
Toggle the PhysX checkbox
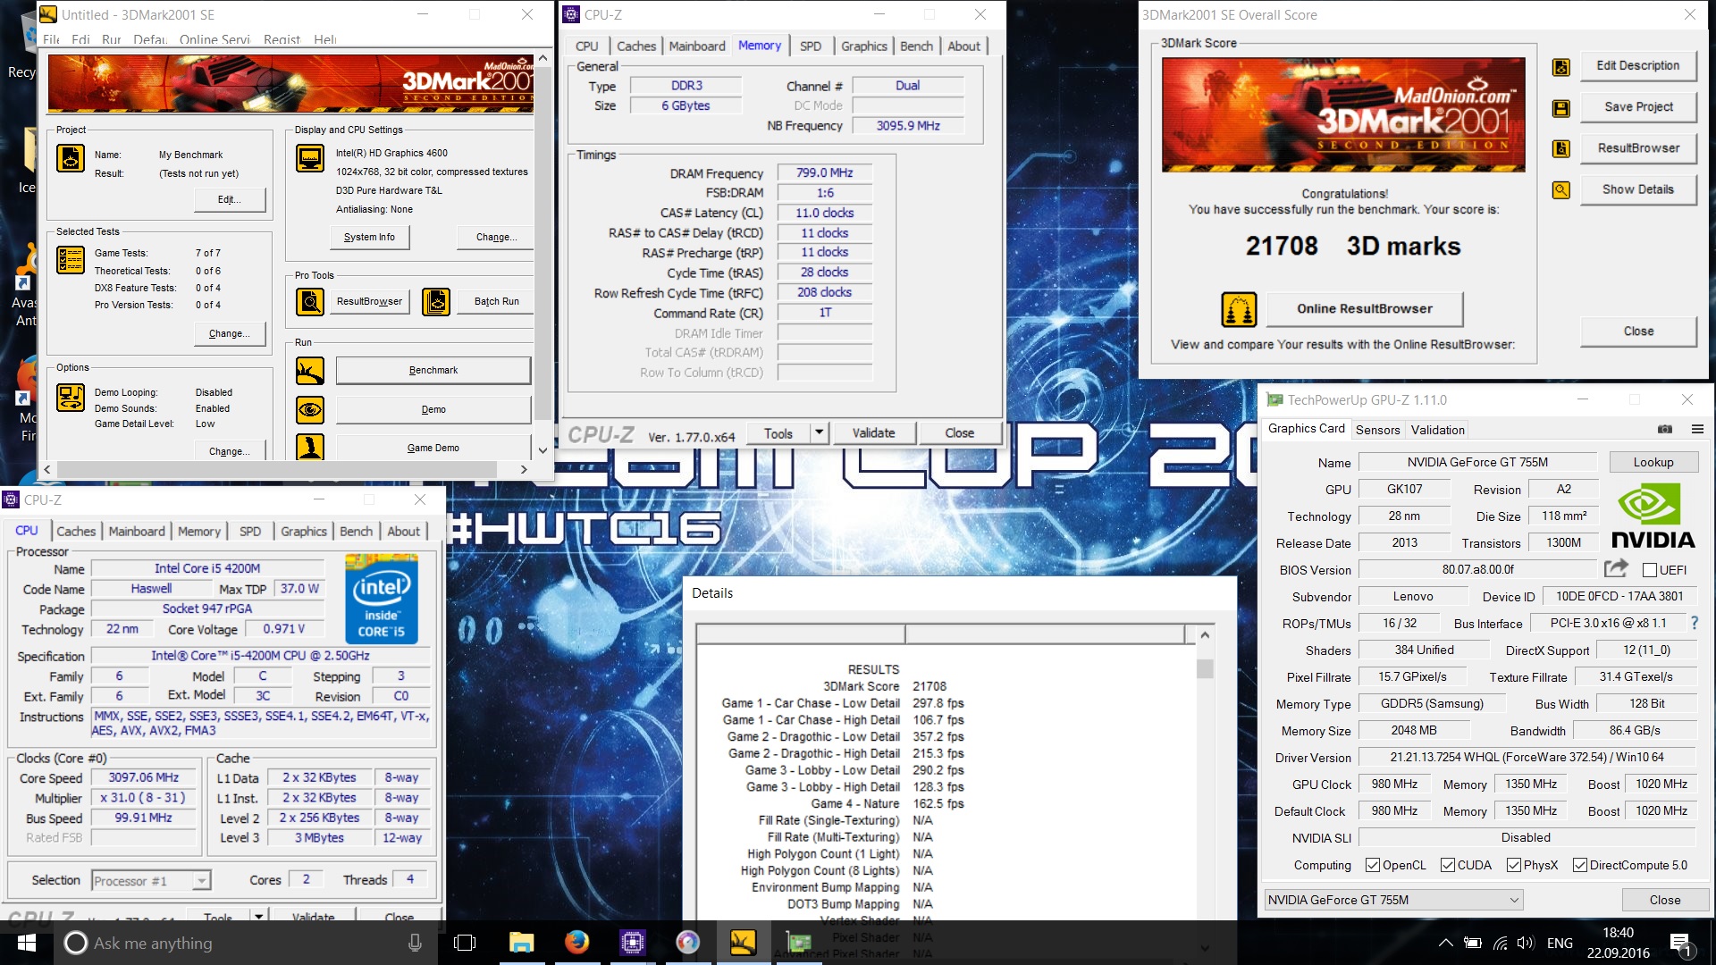click(x=1514, y=865)
